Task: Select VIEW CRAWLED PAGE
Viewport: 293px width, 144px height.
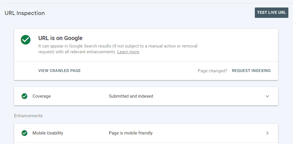Action: coord(59,71)
